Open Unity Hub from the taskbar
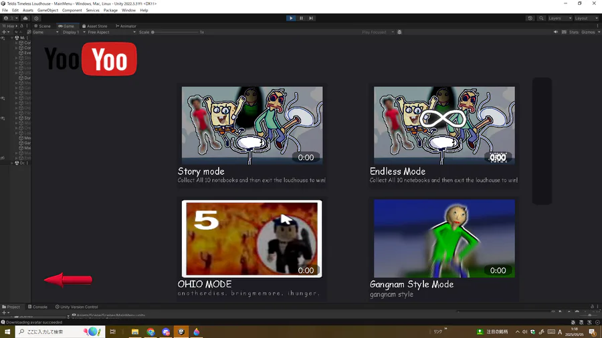Image resolution: width=602 pixels, height=338 pixels. point(181,332)
